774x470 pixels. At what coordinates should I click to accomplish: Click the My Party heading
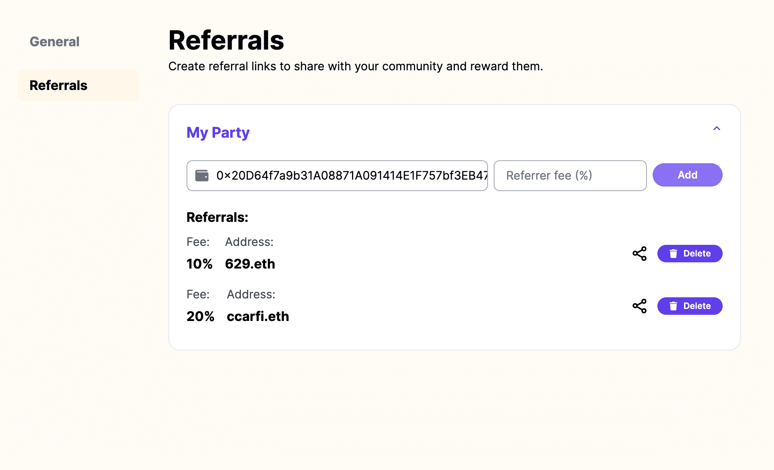coord(218,133)
